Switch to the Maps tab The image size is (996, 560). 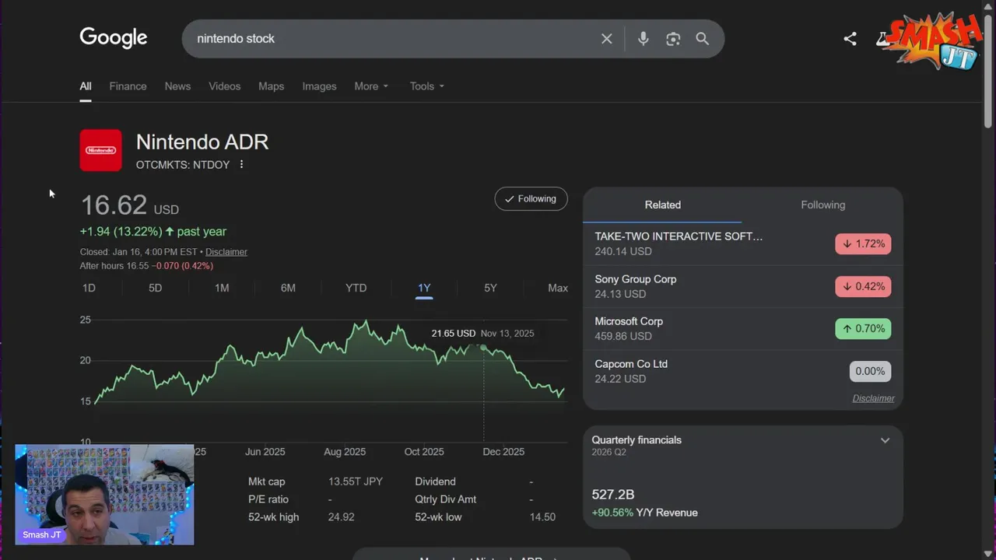(271, 86)
